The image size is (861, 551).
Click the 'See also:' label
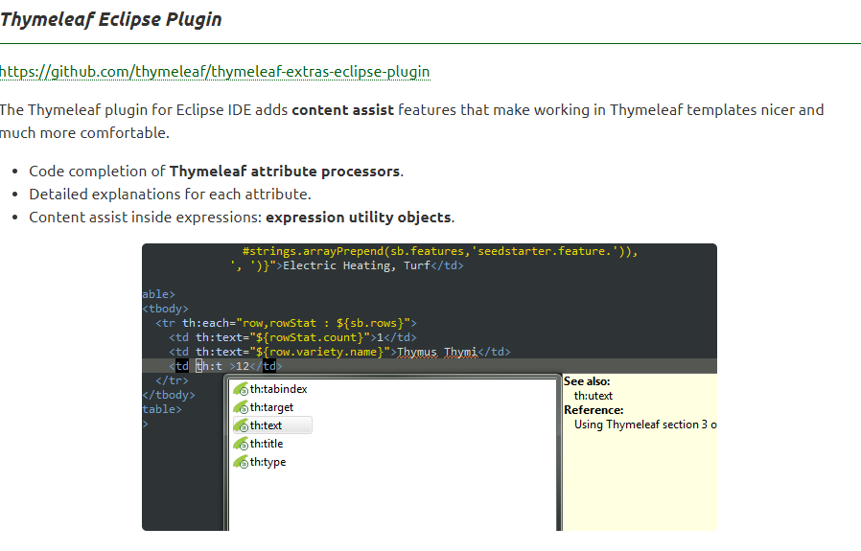click(x=587, y=381)
